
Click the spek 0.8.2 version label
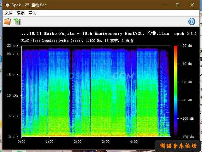185,34
